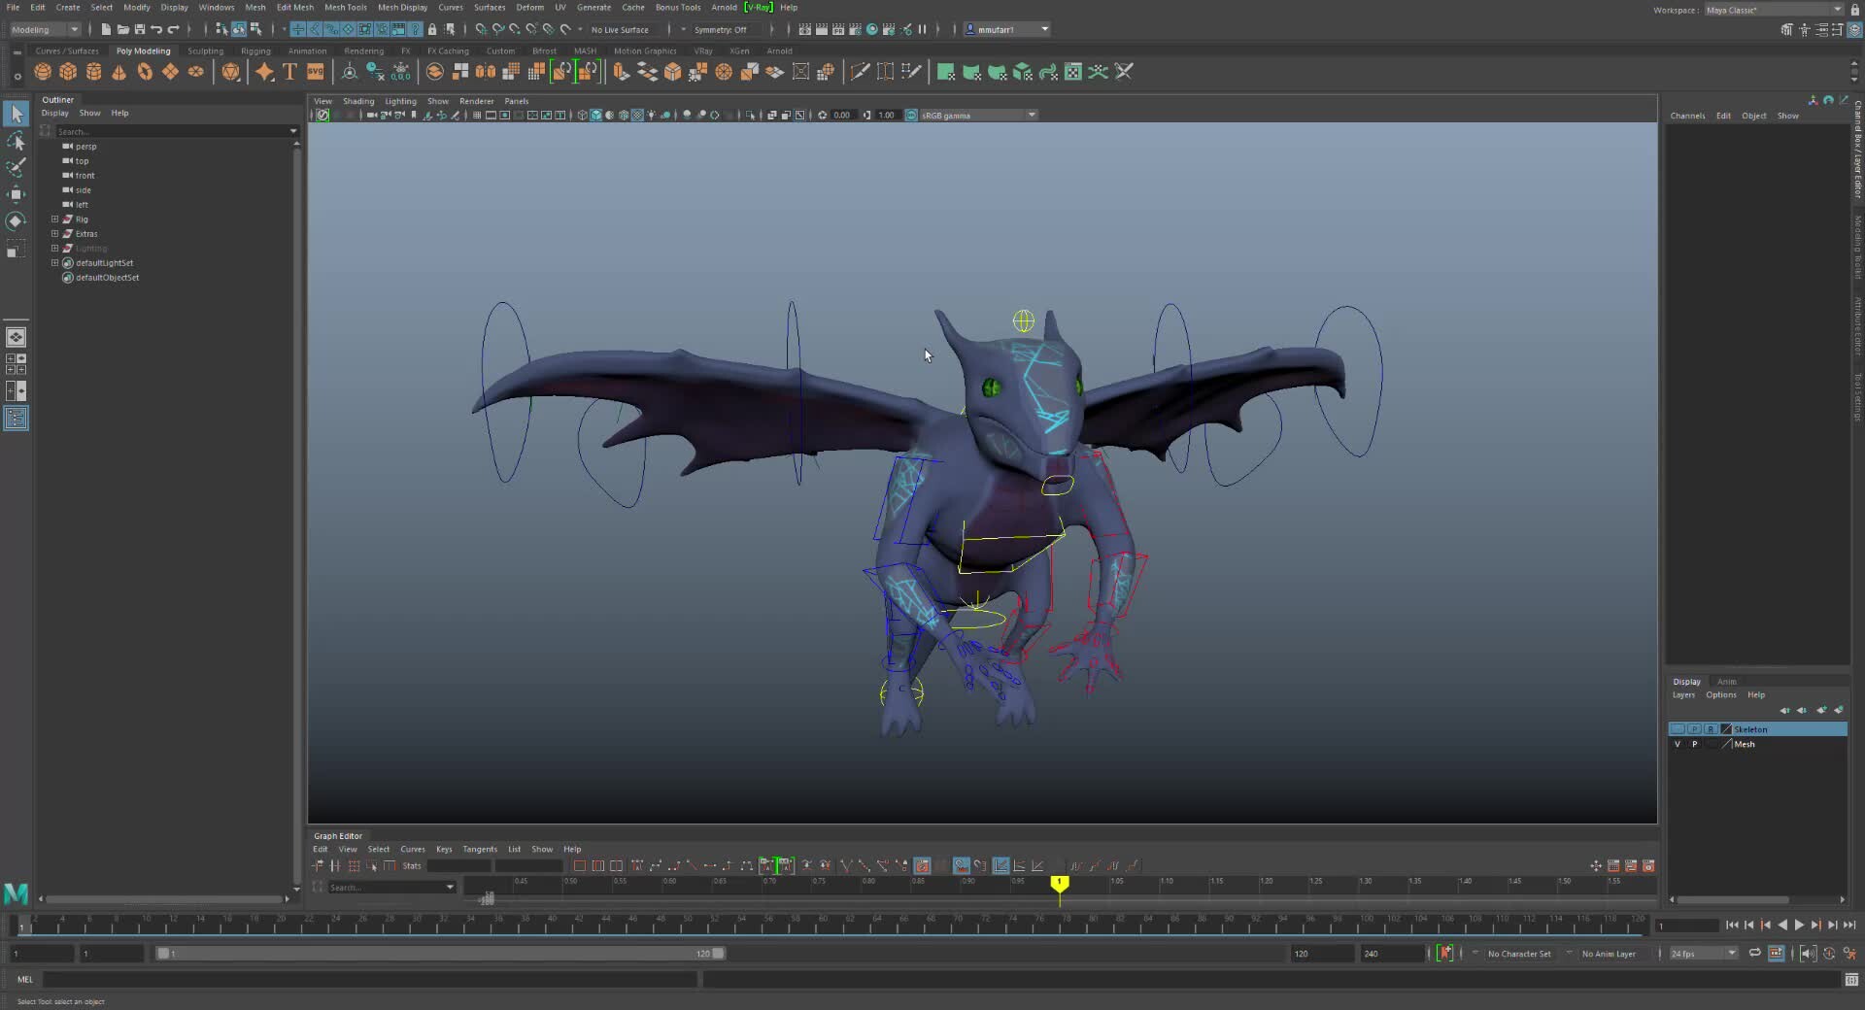Create a polygon cube from the shelf
The height and width of the screenshot is (1010, 1865).
pos(68,72)
